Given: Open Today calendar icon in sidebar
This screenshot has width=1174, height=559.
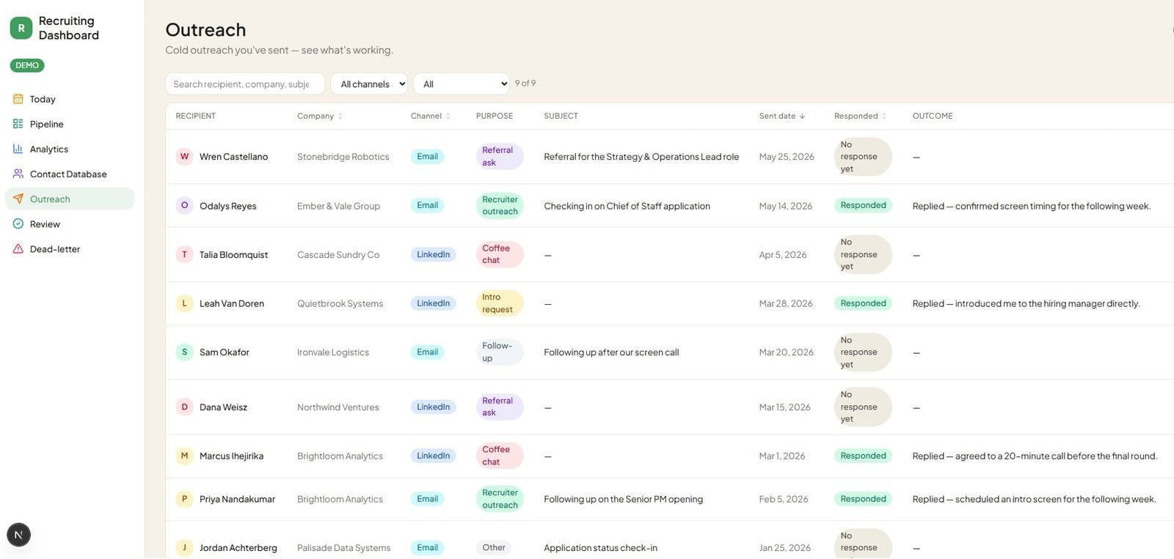Looking at the screenshot, I should tap(18, 99).
